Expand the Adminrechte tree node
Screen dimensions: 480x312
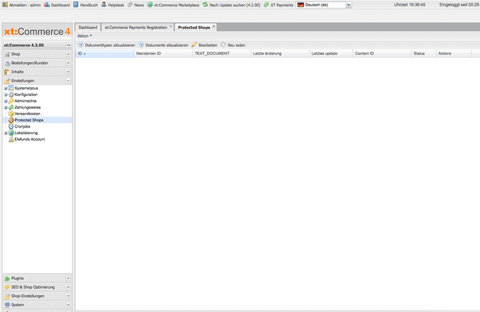(x=5, y=101)
